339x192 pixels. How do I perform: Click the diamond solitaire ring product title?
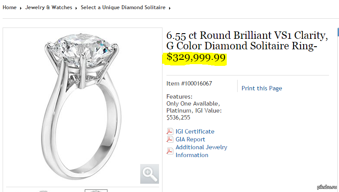(x=247, y=41)
